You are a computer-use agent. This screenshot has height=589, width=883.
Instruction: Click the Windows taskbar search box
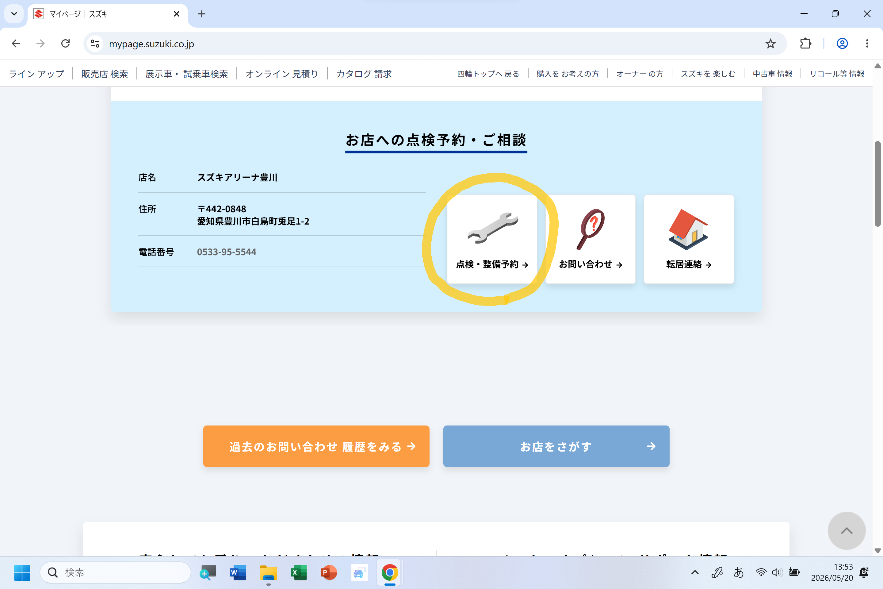[116, 572]
